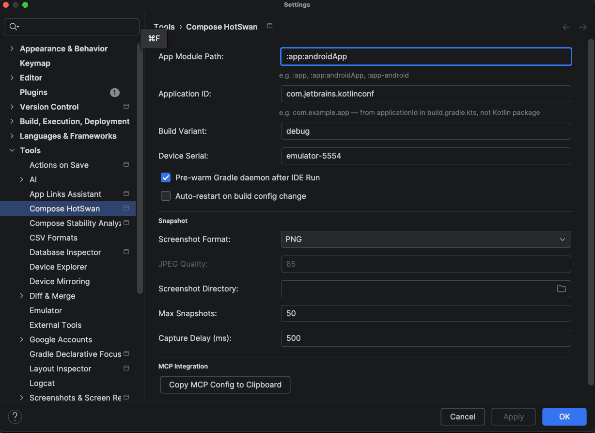Click Copy MCP Config to Clipboard
Screen dimensions: 595x433
[225, 385]
